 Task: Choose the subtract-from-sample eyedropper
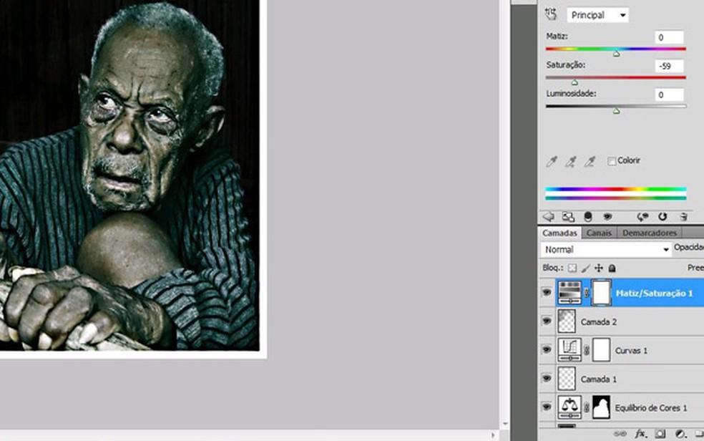tap(590, 162)
